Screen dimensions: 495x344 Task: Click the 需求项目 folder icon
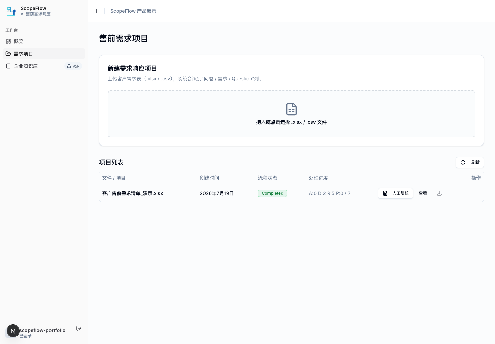[8, 54]
